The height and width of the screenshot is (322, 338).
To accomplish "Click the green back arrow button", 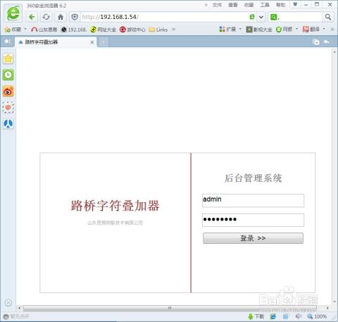I will coord(32,17).
